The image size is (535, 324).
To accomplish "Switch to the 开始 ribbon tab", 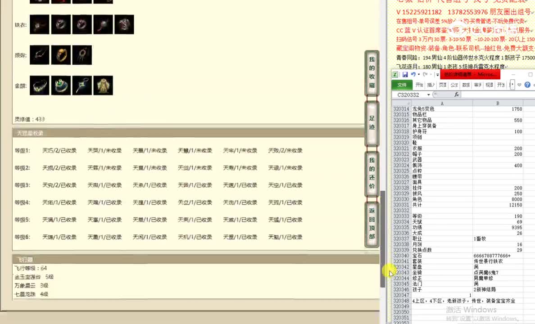I will point(419,85).
